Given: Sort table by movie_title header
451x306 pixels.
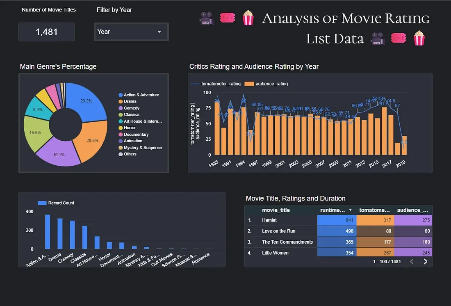Looking at the screenshot, I should (x=276, y=210).
